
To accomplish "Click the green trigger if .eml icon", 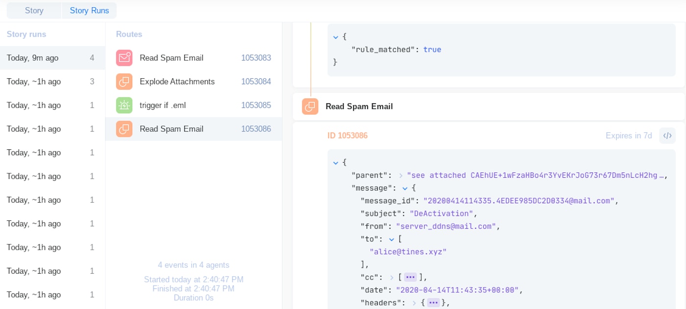I will [x=124, y=105].
